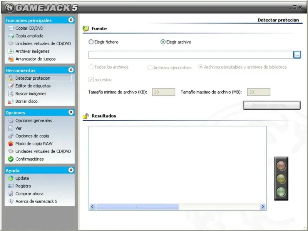Click the Opciones section virtual drives icon
This screenshot has height=231, width=308.
(x=11, y=151)
